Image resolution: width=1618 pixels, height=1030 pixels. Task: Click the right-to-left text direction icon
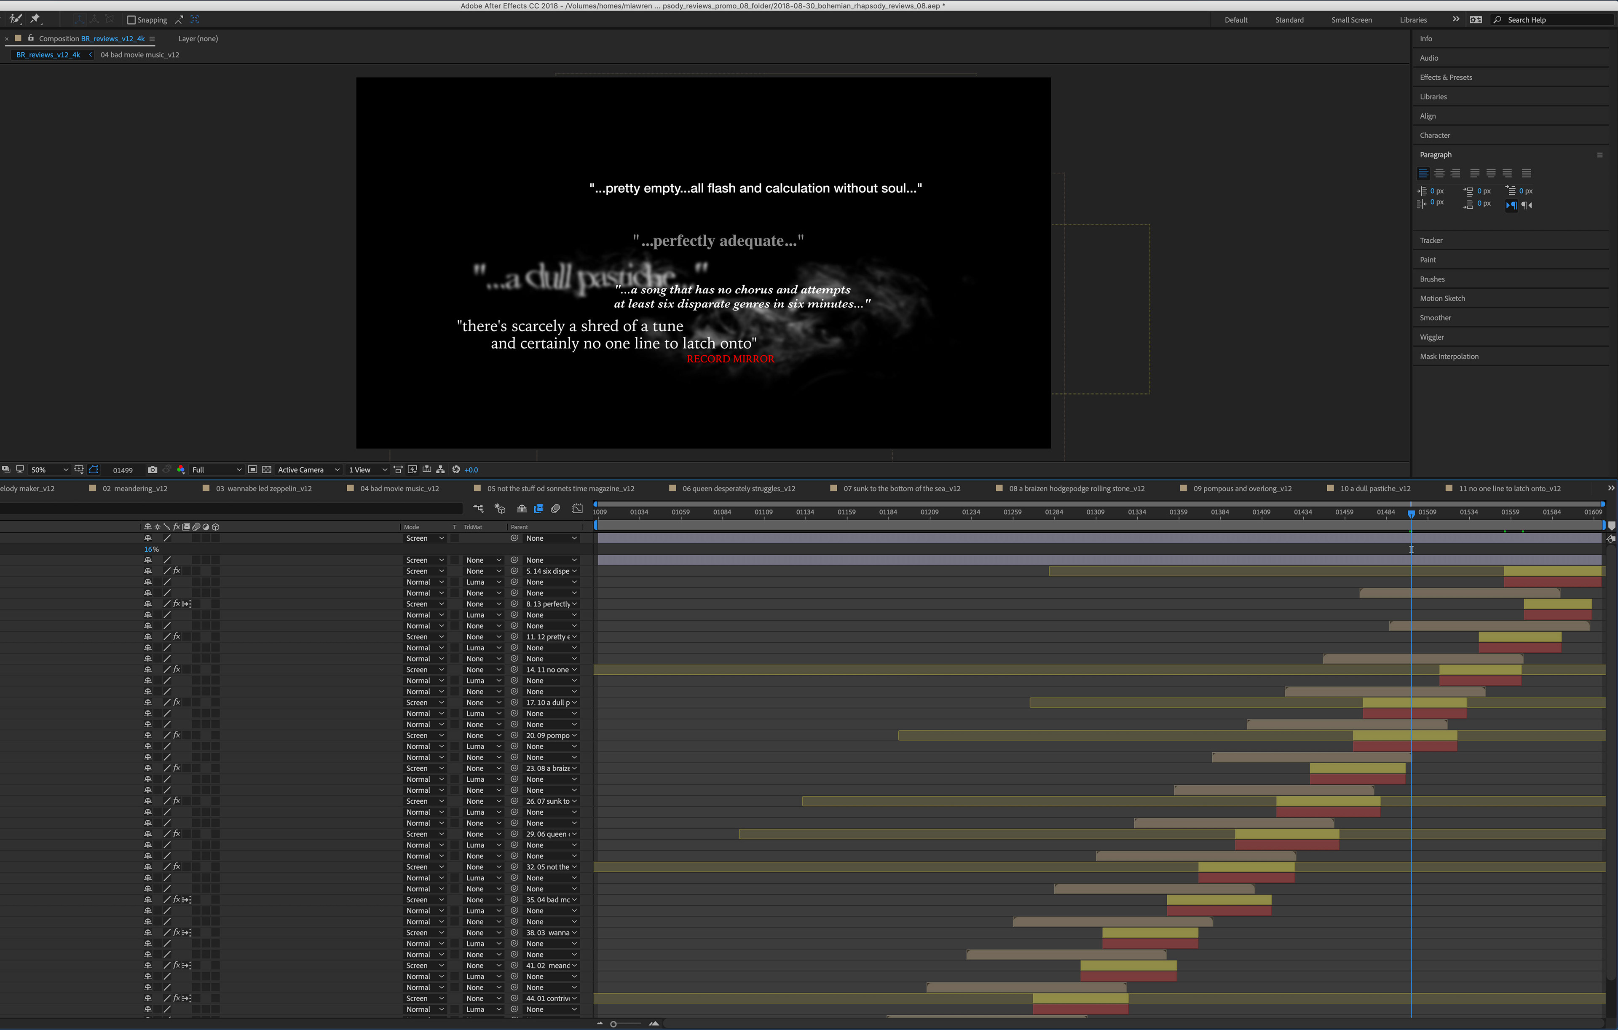pos(1527,205)
